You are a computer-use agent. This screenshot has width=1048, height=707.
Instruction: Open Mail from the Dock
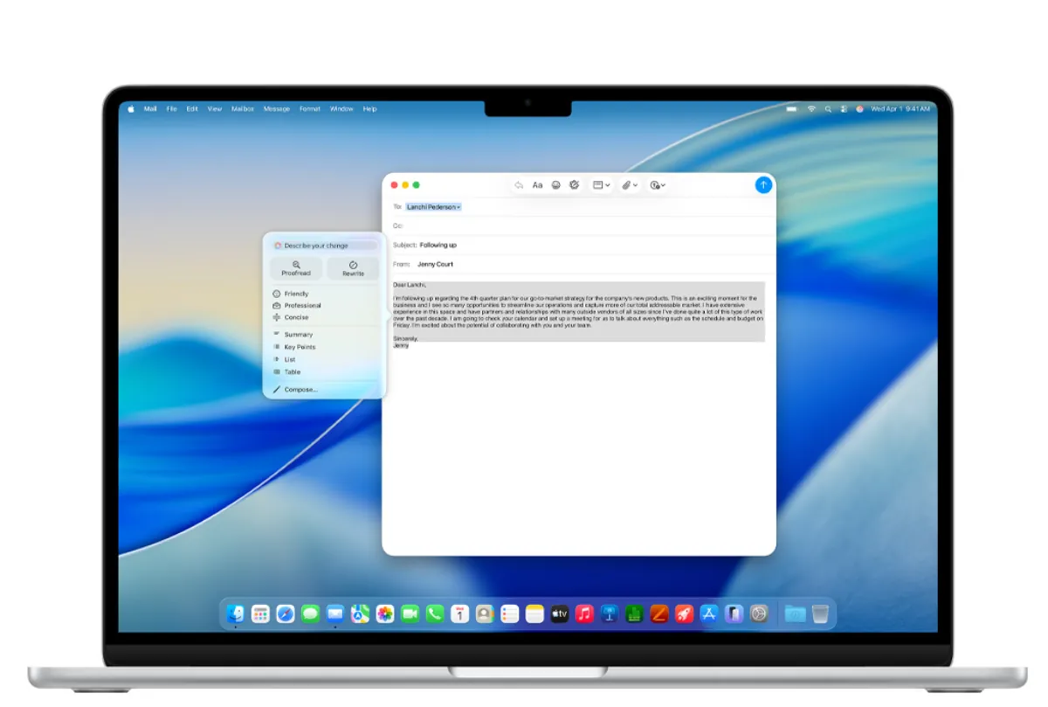[335, 614]
